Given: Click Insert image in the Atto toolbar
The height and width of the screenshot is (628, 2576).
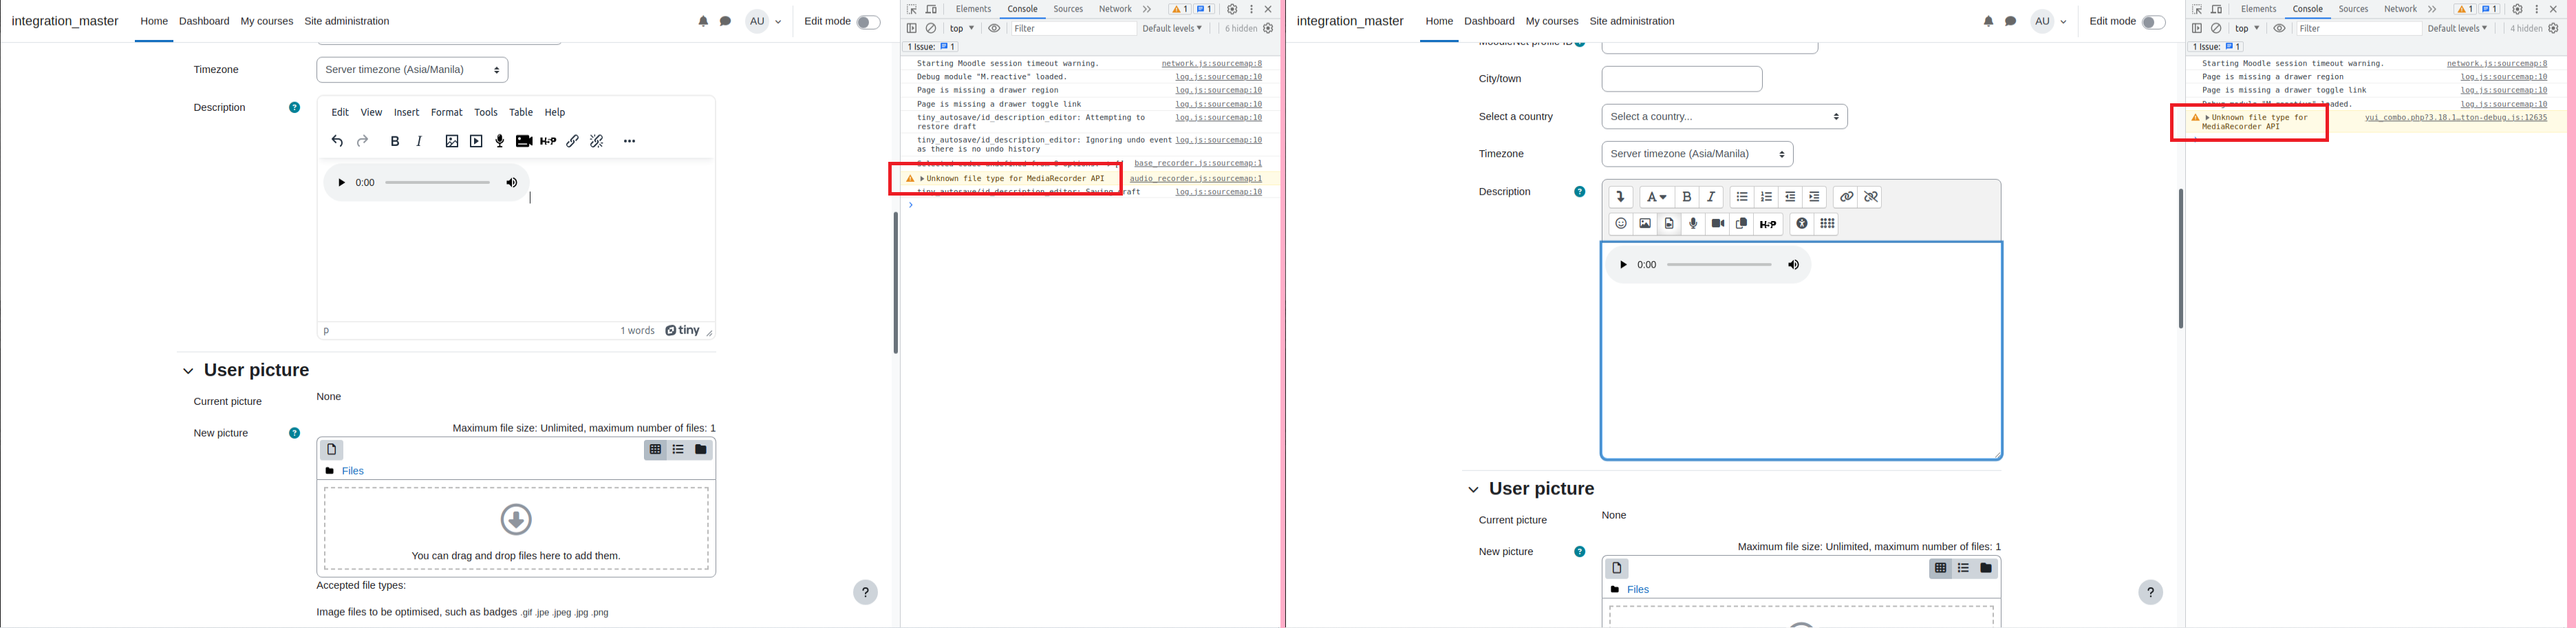Looking at the screenshot, I should coord(1645,224).
